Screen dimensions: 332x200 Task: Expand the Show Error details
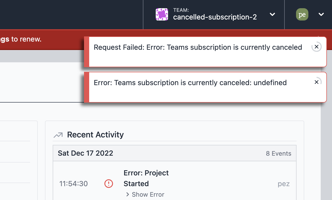(145, 194)
